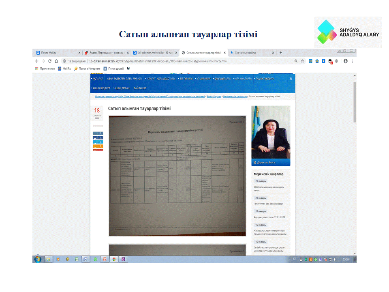Screen dimensions: 389x292
Task: Open the Директор блогы banner
Action: (271, 162)
